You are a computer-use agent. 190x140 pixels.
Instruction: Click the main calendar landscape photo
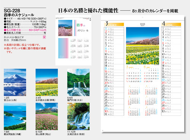(x=142, y=46)
